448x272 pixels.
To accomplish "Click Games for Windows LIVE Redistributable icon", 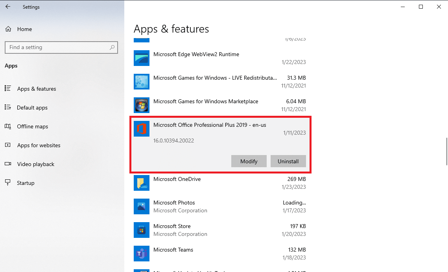I will tap(142, 82).
